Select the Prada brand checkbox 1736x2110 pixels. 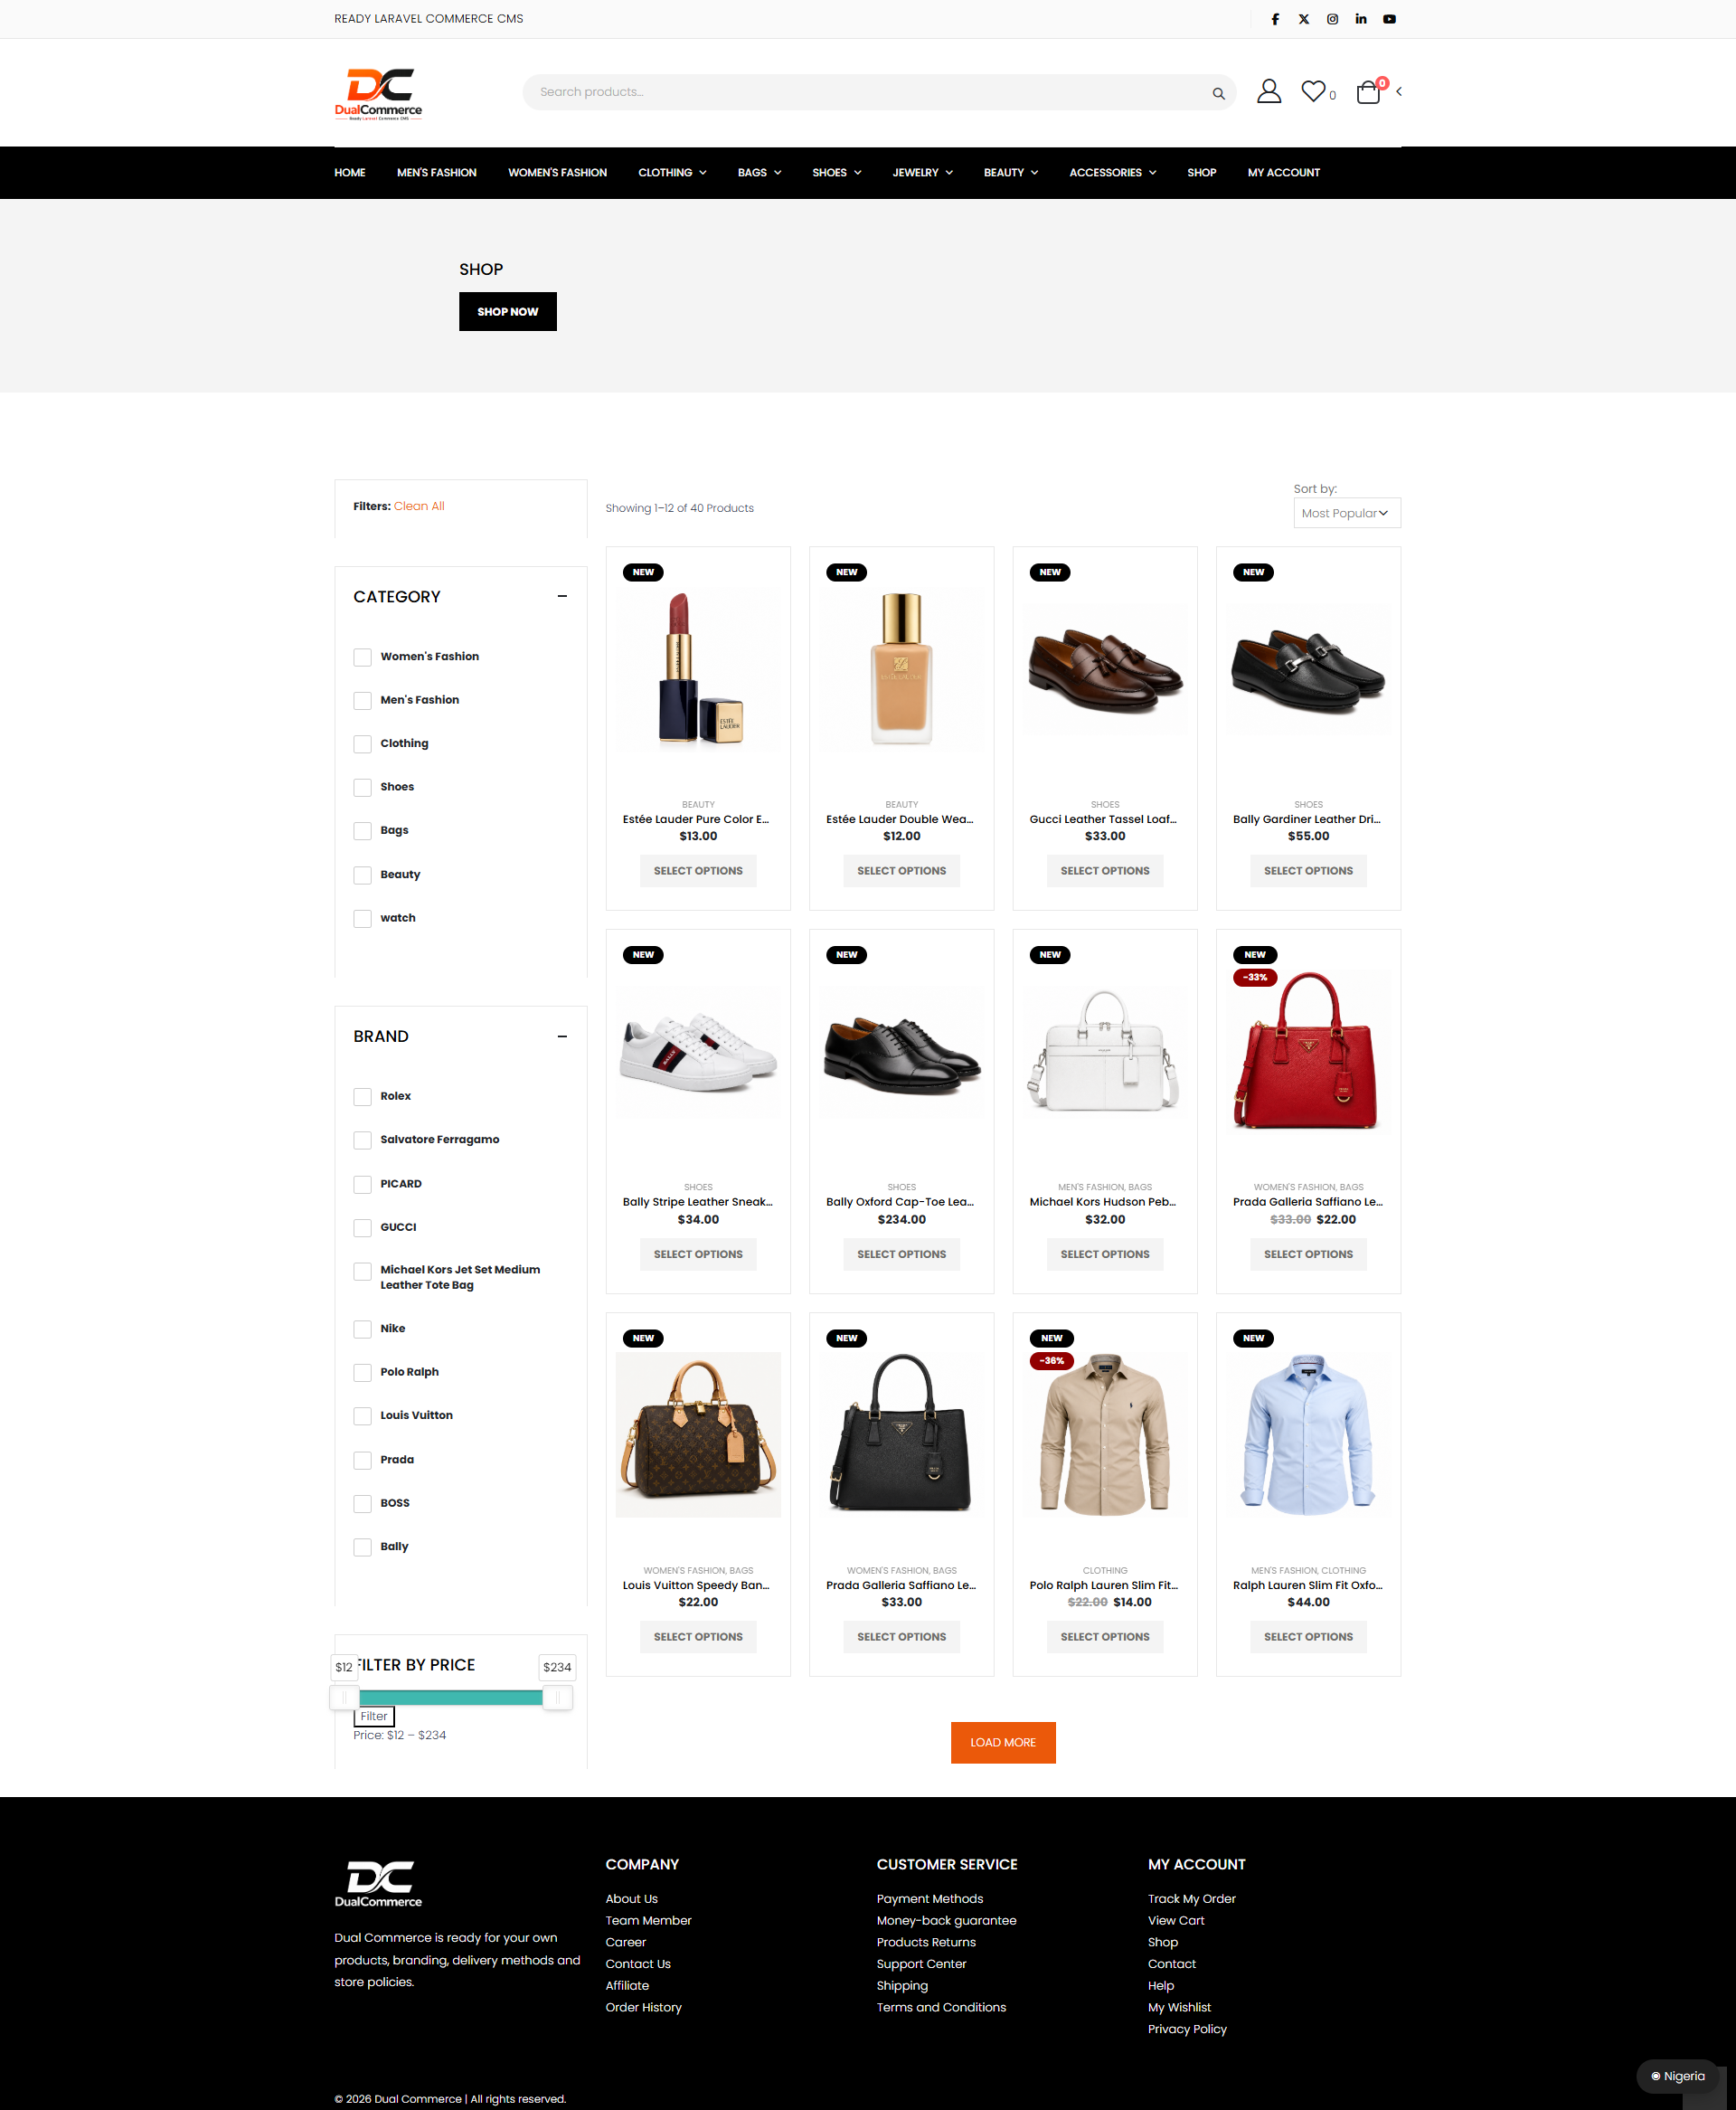(x=362, y=1460)
